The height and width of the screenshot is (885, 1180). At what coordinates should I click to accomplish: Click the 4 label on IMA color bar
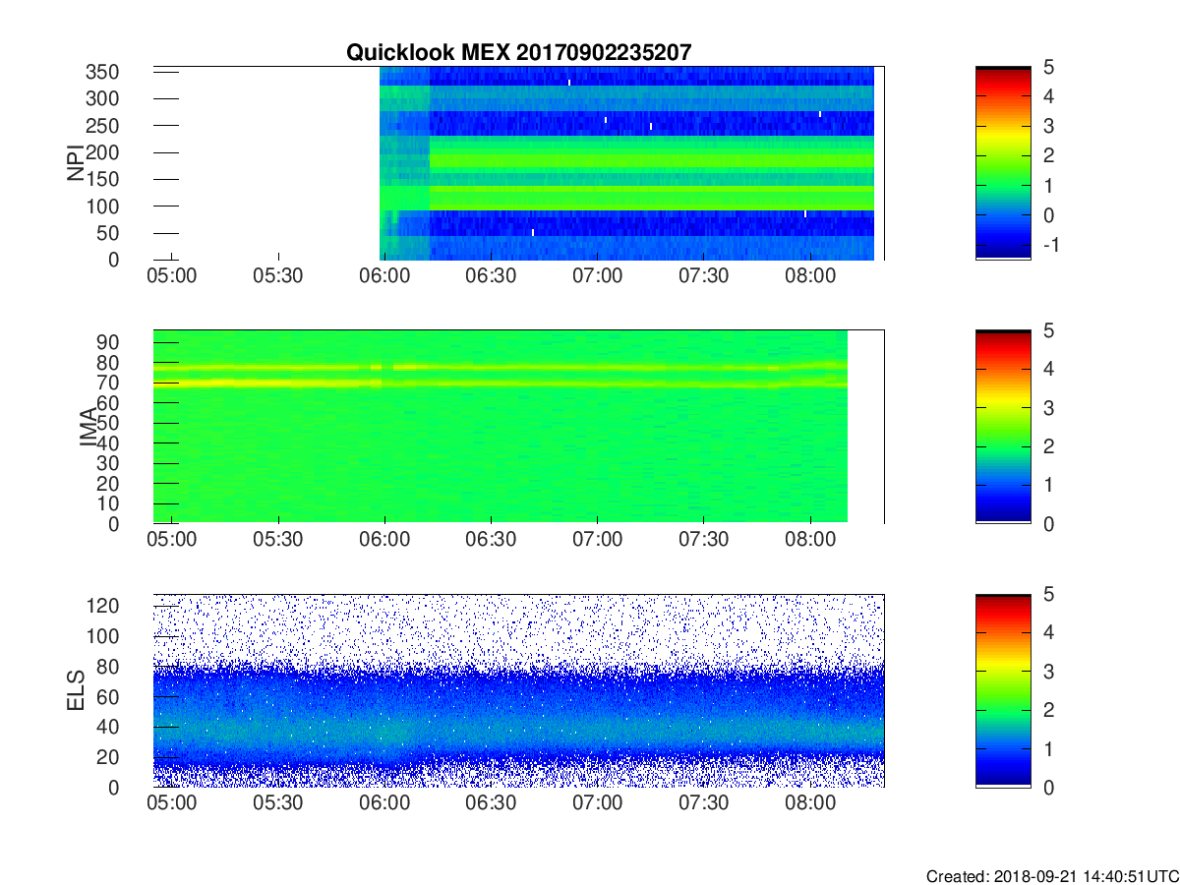pyautogui.click(x=1048, y=369)
